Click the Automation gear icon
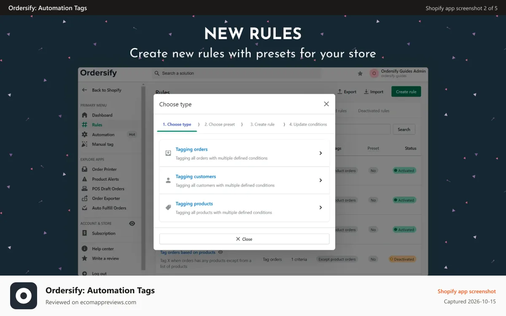 (x=84, y=134)
